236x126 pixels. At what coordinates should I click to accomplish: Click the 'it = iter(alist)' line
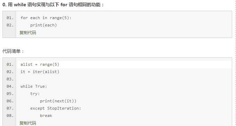click(40, 72)
